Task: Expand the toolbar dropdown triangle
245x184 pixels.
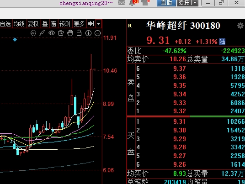Action: pos(98,24)
